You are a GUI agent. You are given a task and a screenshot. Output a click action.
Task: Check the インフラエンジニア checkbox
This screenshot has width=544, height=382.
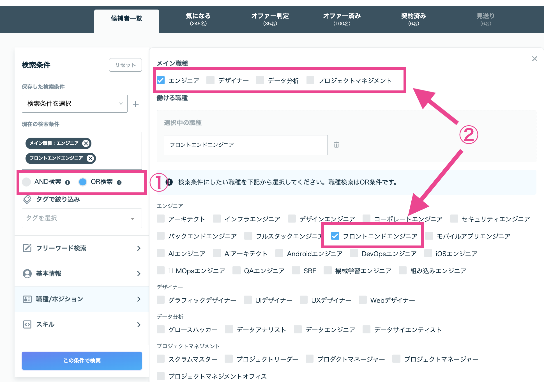217,219
